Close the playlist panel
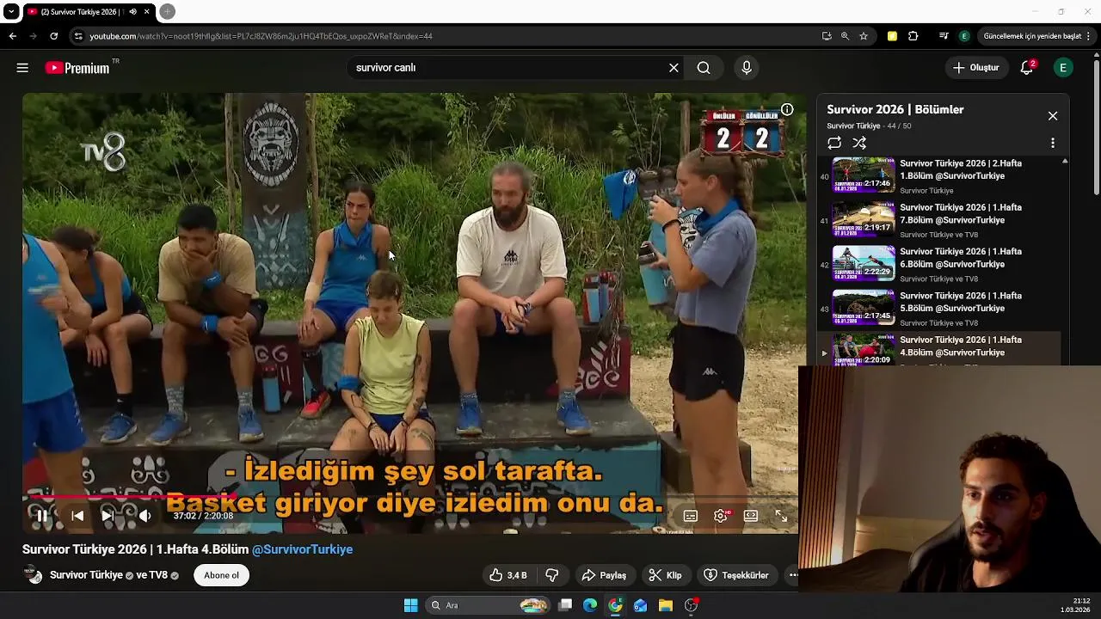This screenshot has width=1101, height=619. tap(1053, 116)
